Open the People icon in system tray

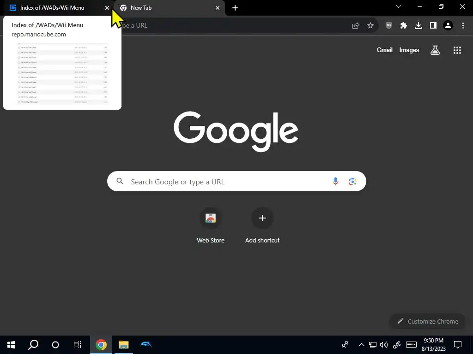(345, 345)
